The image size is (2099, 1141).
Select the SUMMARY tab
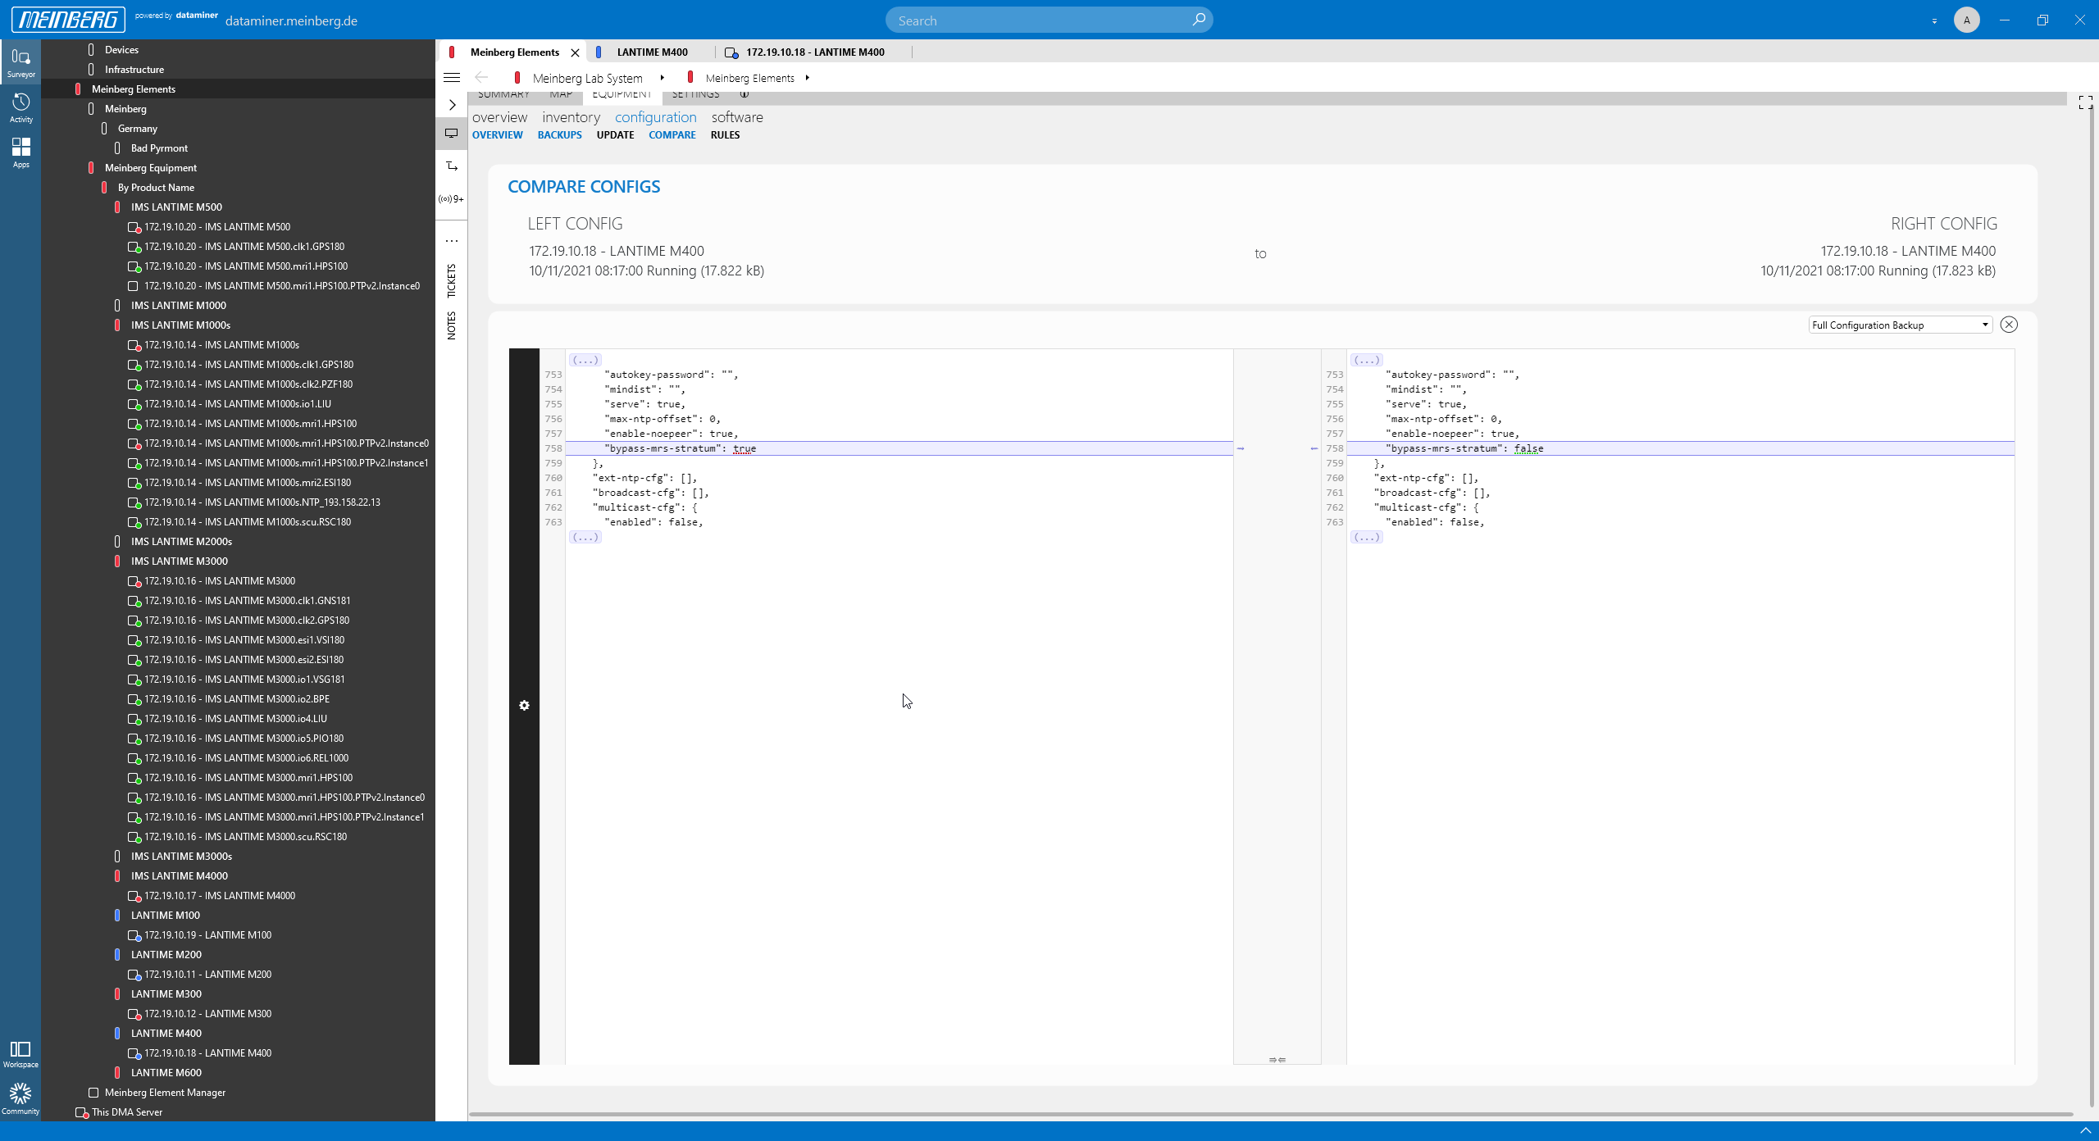coord(503,95)
